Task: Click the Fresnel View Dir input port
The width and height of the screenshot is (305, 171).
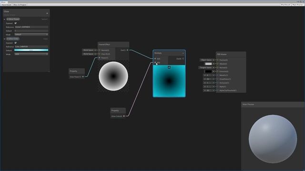Action: pyautogui.click(x=100, y=54)
